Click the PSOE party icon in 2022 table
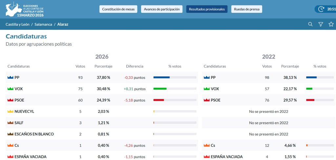Image resolution: width=336 pixels, height=160 pixels. [207, 100]
